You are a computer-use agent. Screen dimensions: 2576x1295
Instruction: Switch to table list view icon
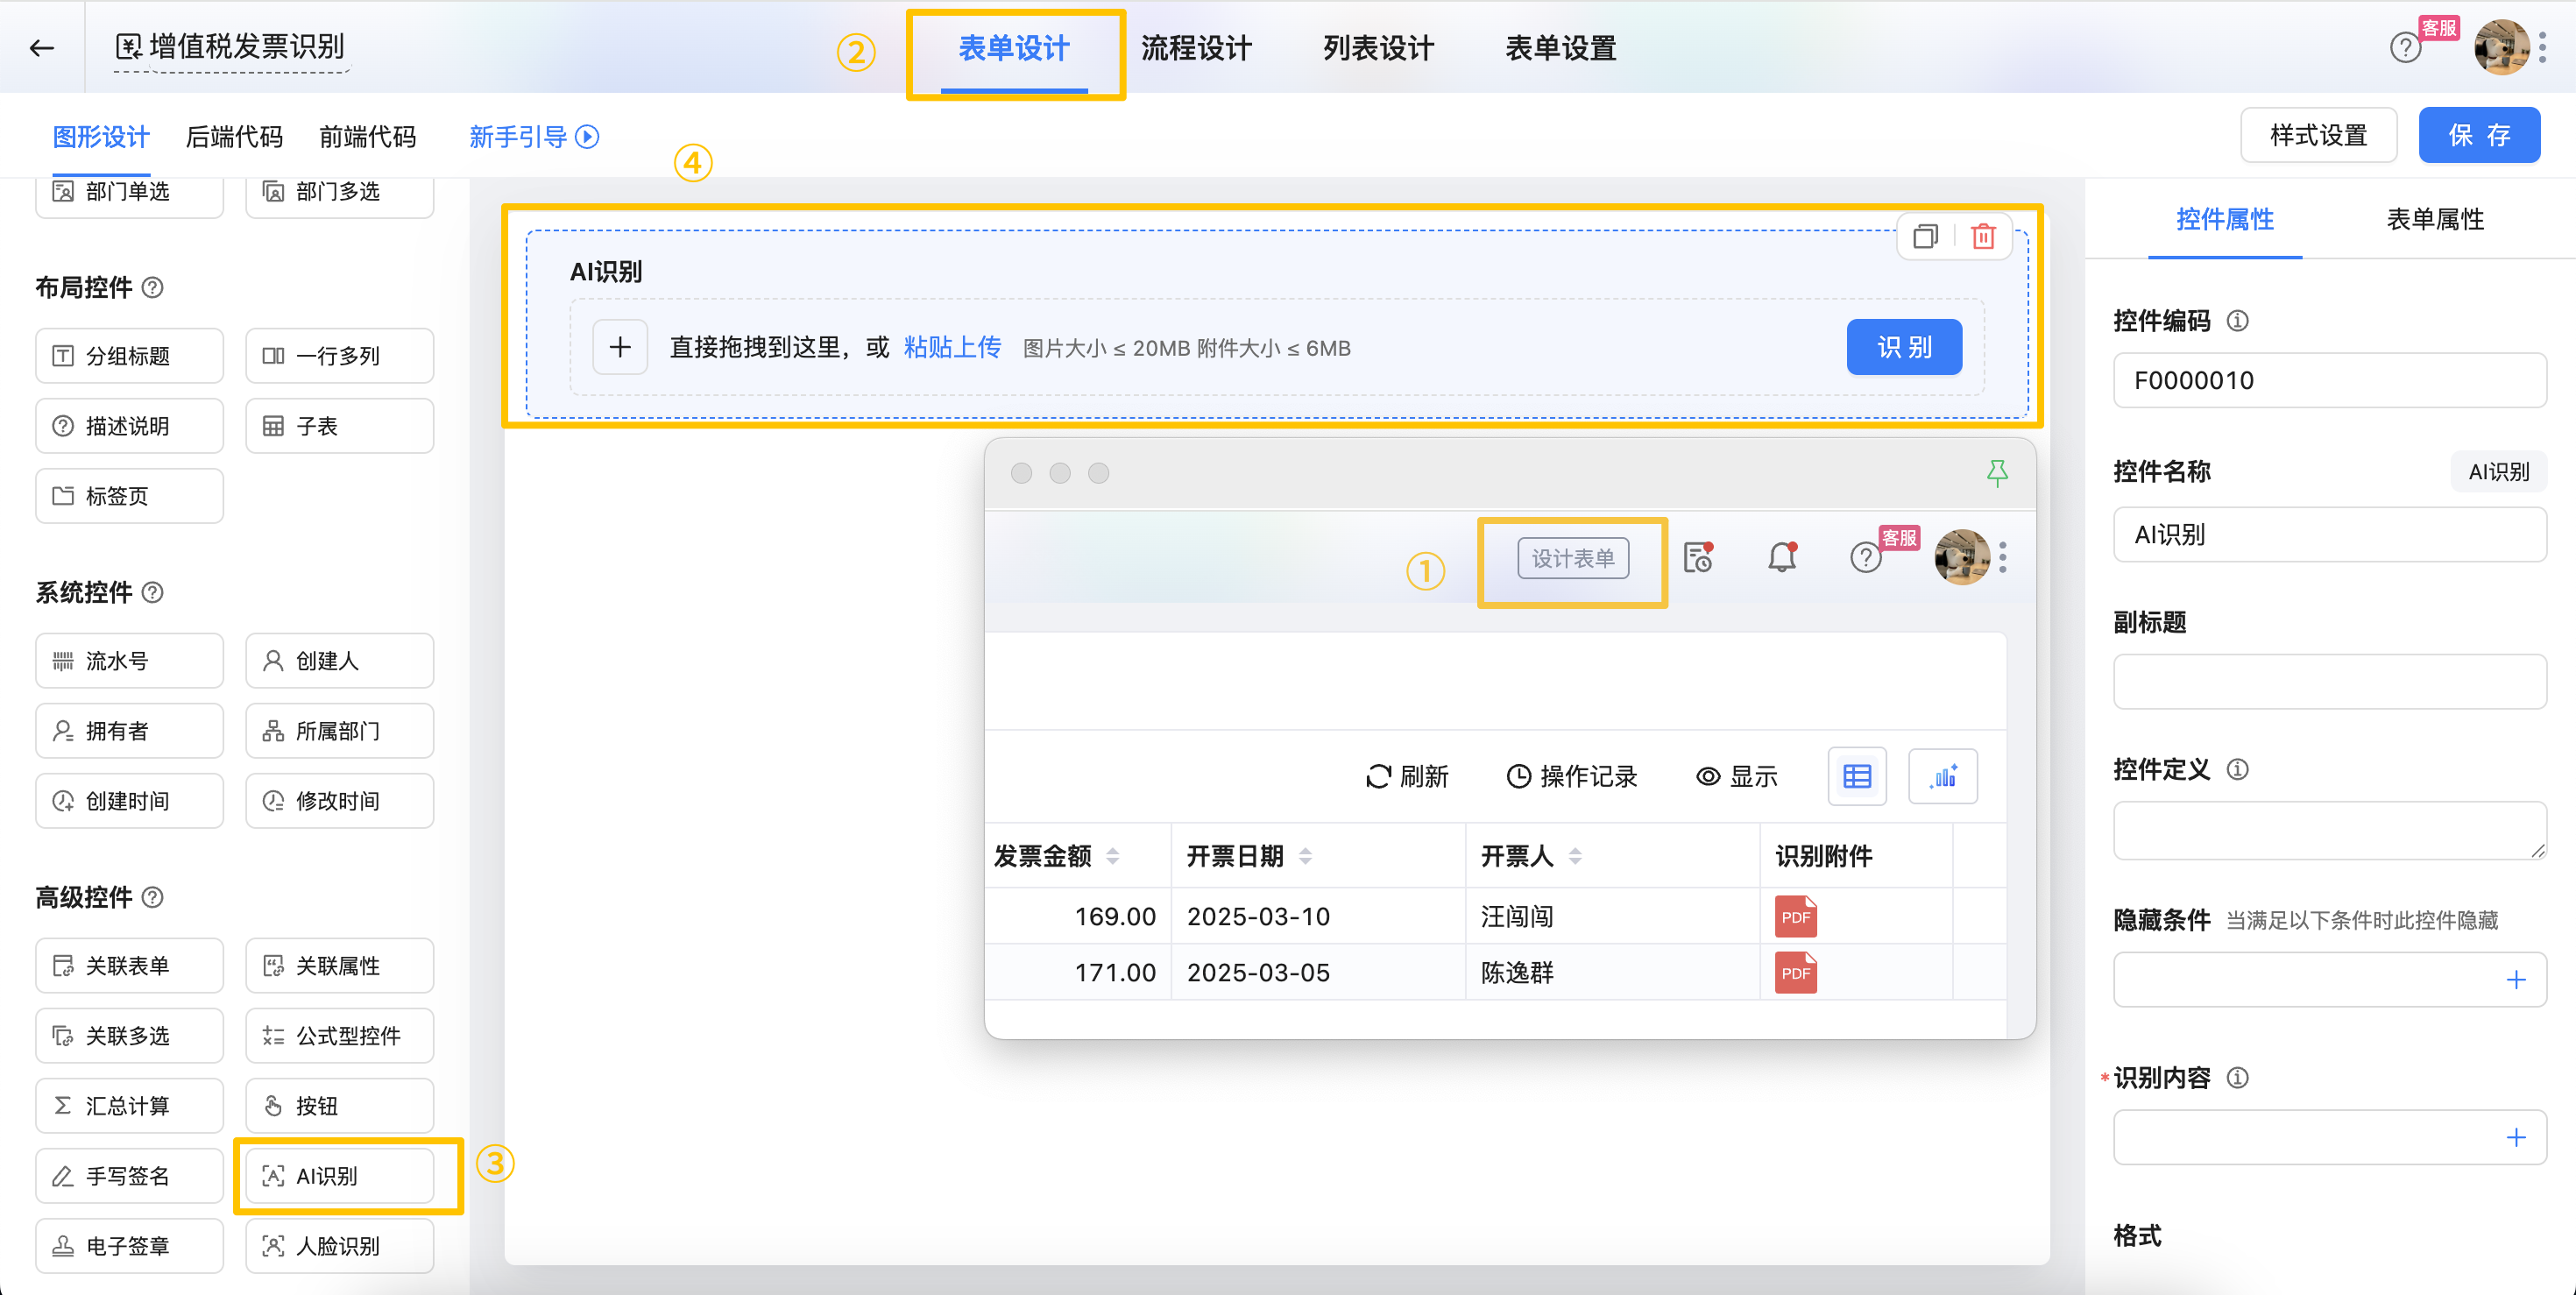[x=1857, y=776]
